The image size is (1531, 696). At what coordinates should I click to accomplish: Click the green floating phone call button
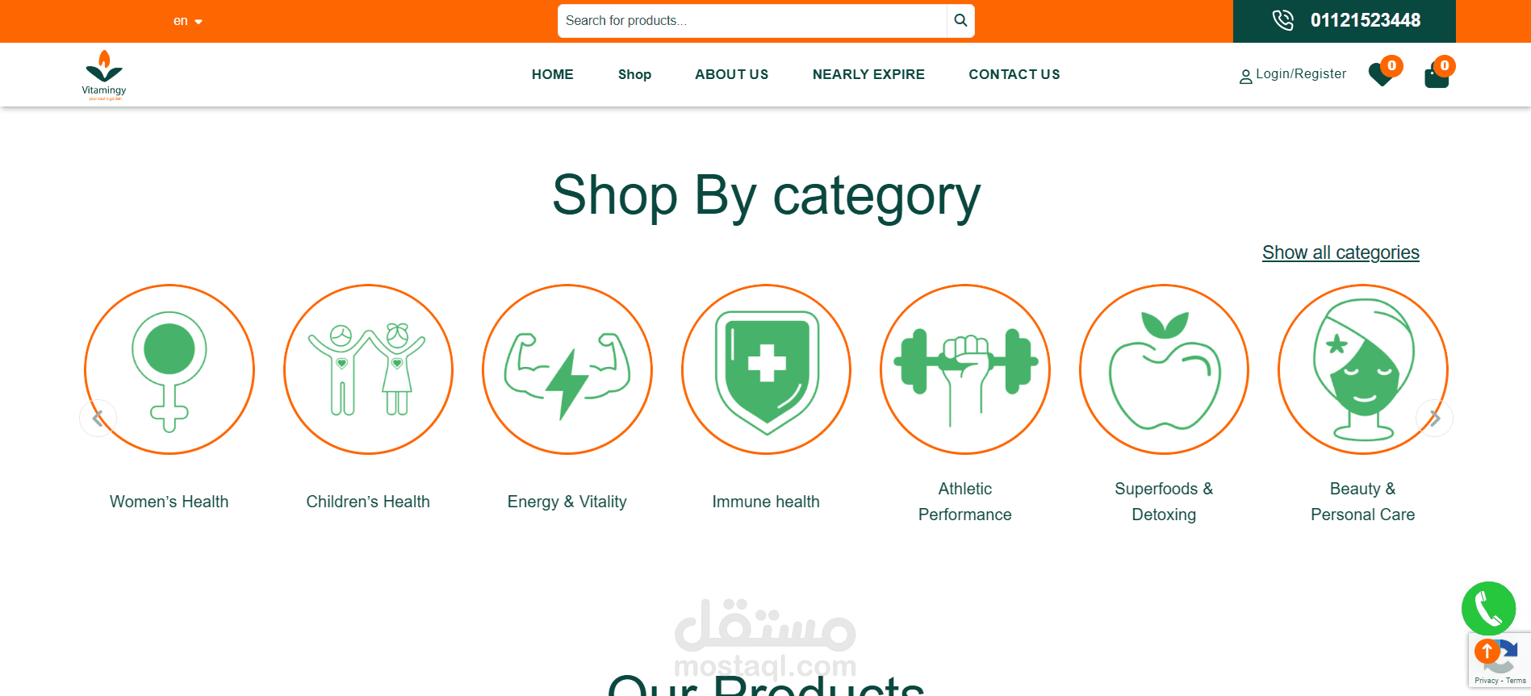tap(1488, 609)
